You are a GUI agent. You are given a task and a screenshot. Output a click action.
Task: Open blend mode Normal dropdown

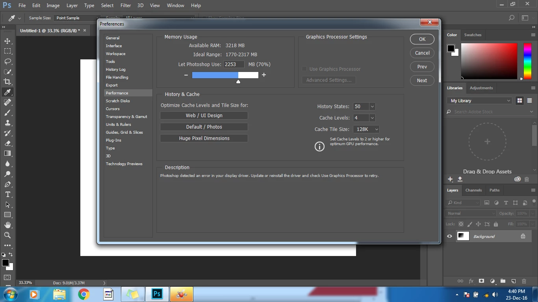(x=471, y=214)
